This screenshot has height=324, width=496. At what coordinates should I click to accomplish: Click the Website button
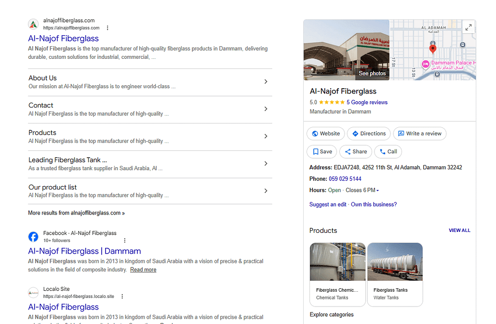(x=325, y=134)
